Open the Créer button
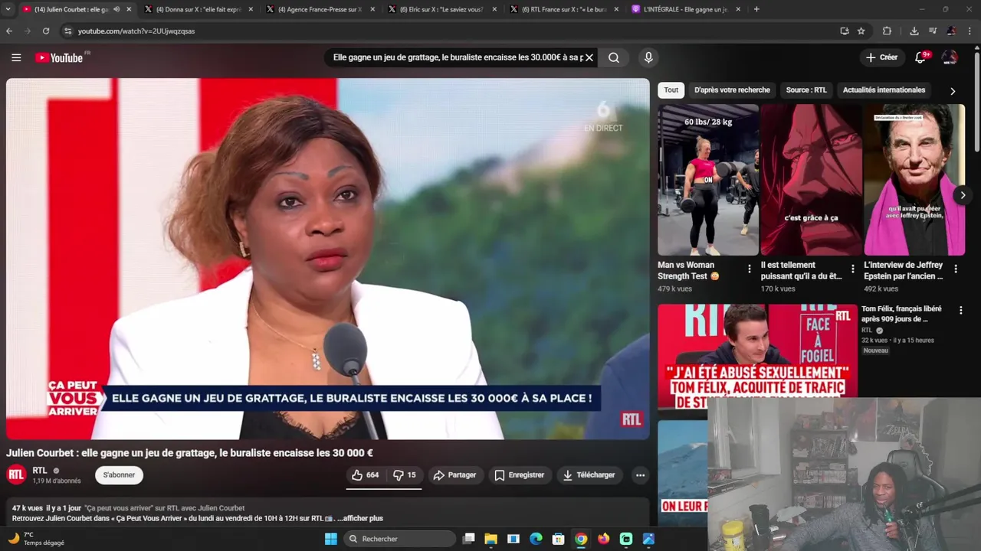Image resolution: width=981 pixels, height=551 pixels. tap(881, 57)
